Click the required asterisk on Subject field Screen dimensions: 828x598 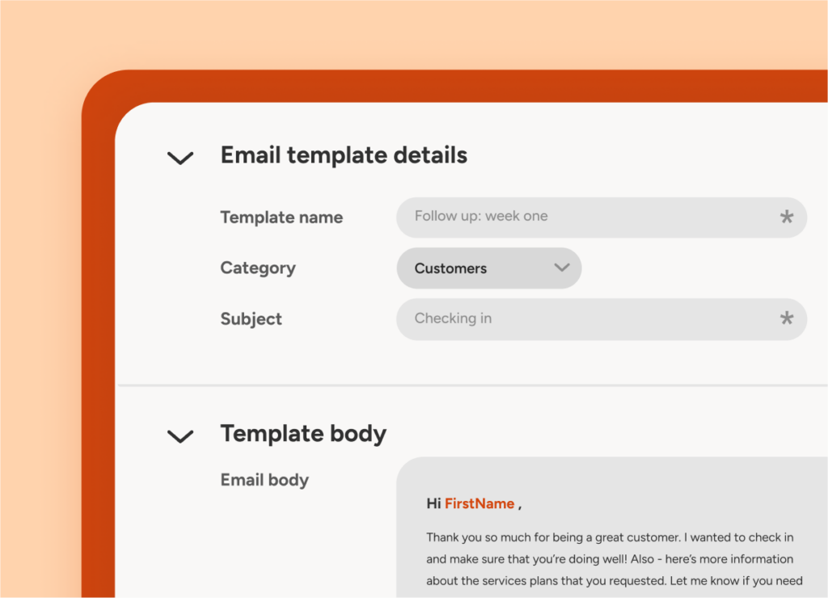[x=786, y=319]
